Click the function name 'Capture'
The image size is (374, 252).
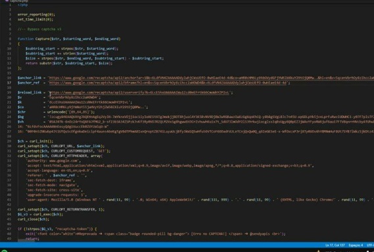click(x=42, y=39)
